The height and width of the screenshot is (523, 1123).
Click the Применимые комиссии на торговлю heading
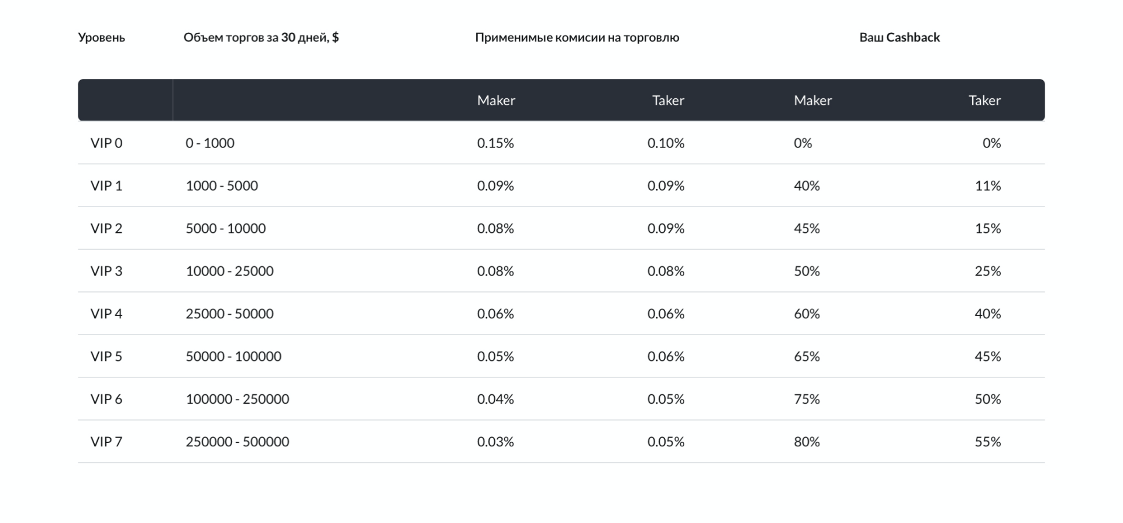(x=577, y=37)
